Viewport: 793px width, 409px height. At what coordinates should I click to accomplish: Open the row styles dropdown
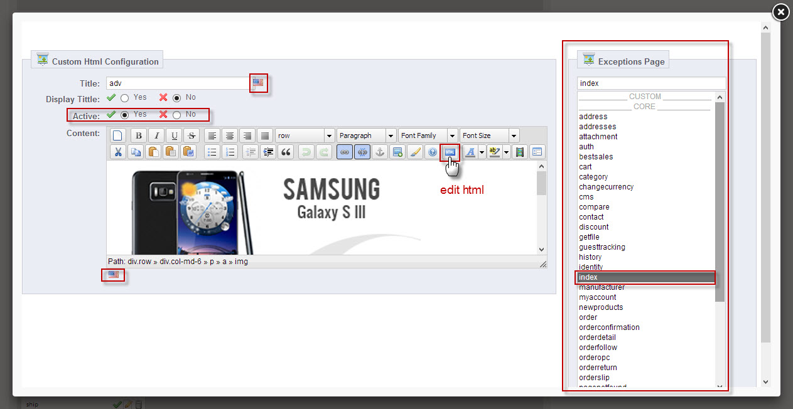pyautogui.click(x=305, y=135)
